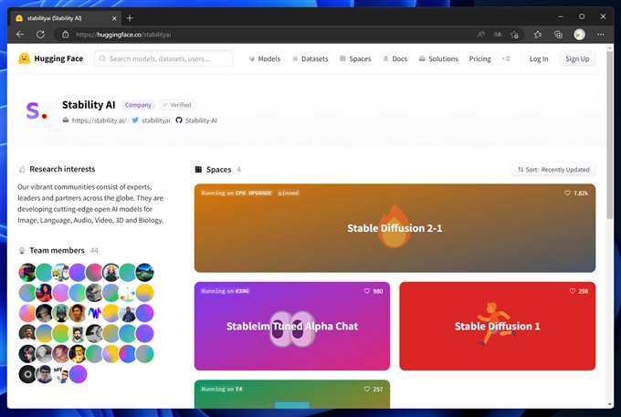Expand the more navigation menu icon
Image resolution: width=621 pixels, height=417 pixels.
tap(506, 58)
